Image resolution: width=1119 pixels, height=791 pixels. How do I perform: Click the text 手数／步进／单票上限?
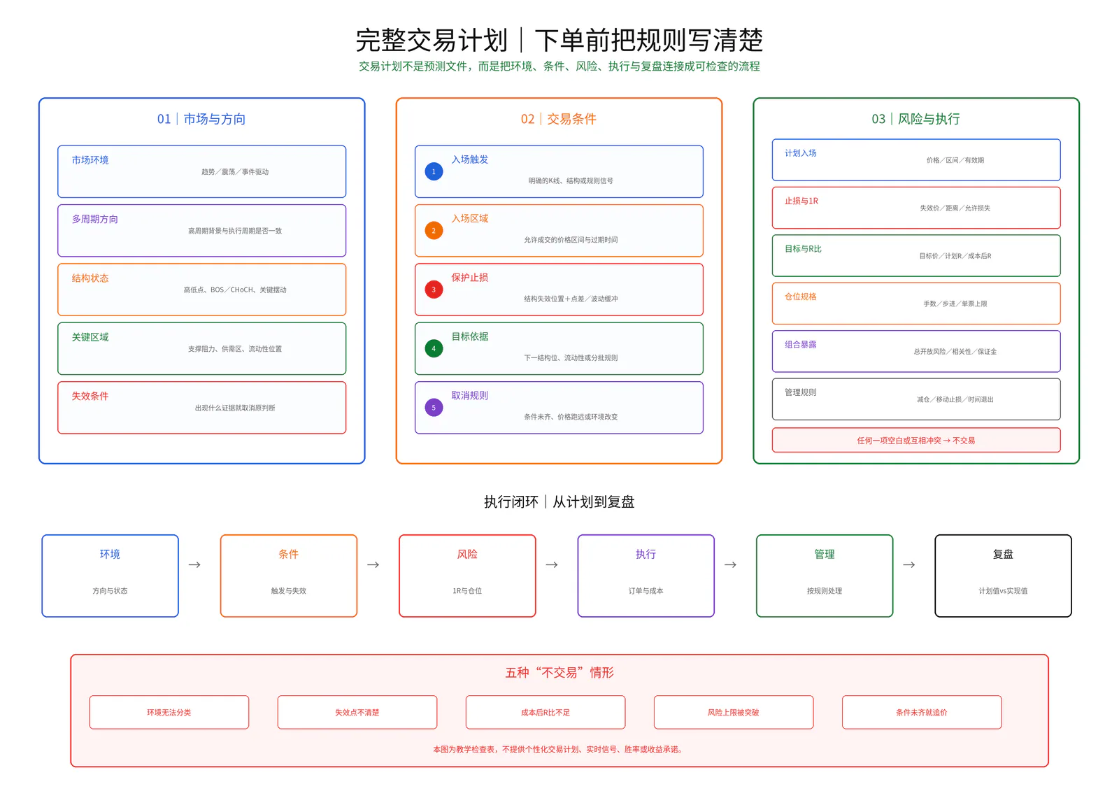tap(955, 304)
